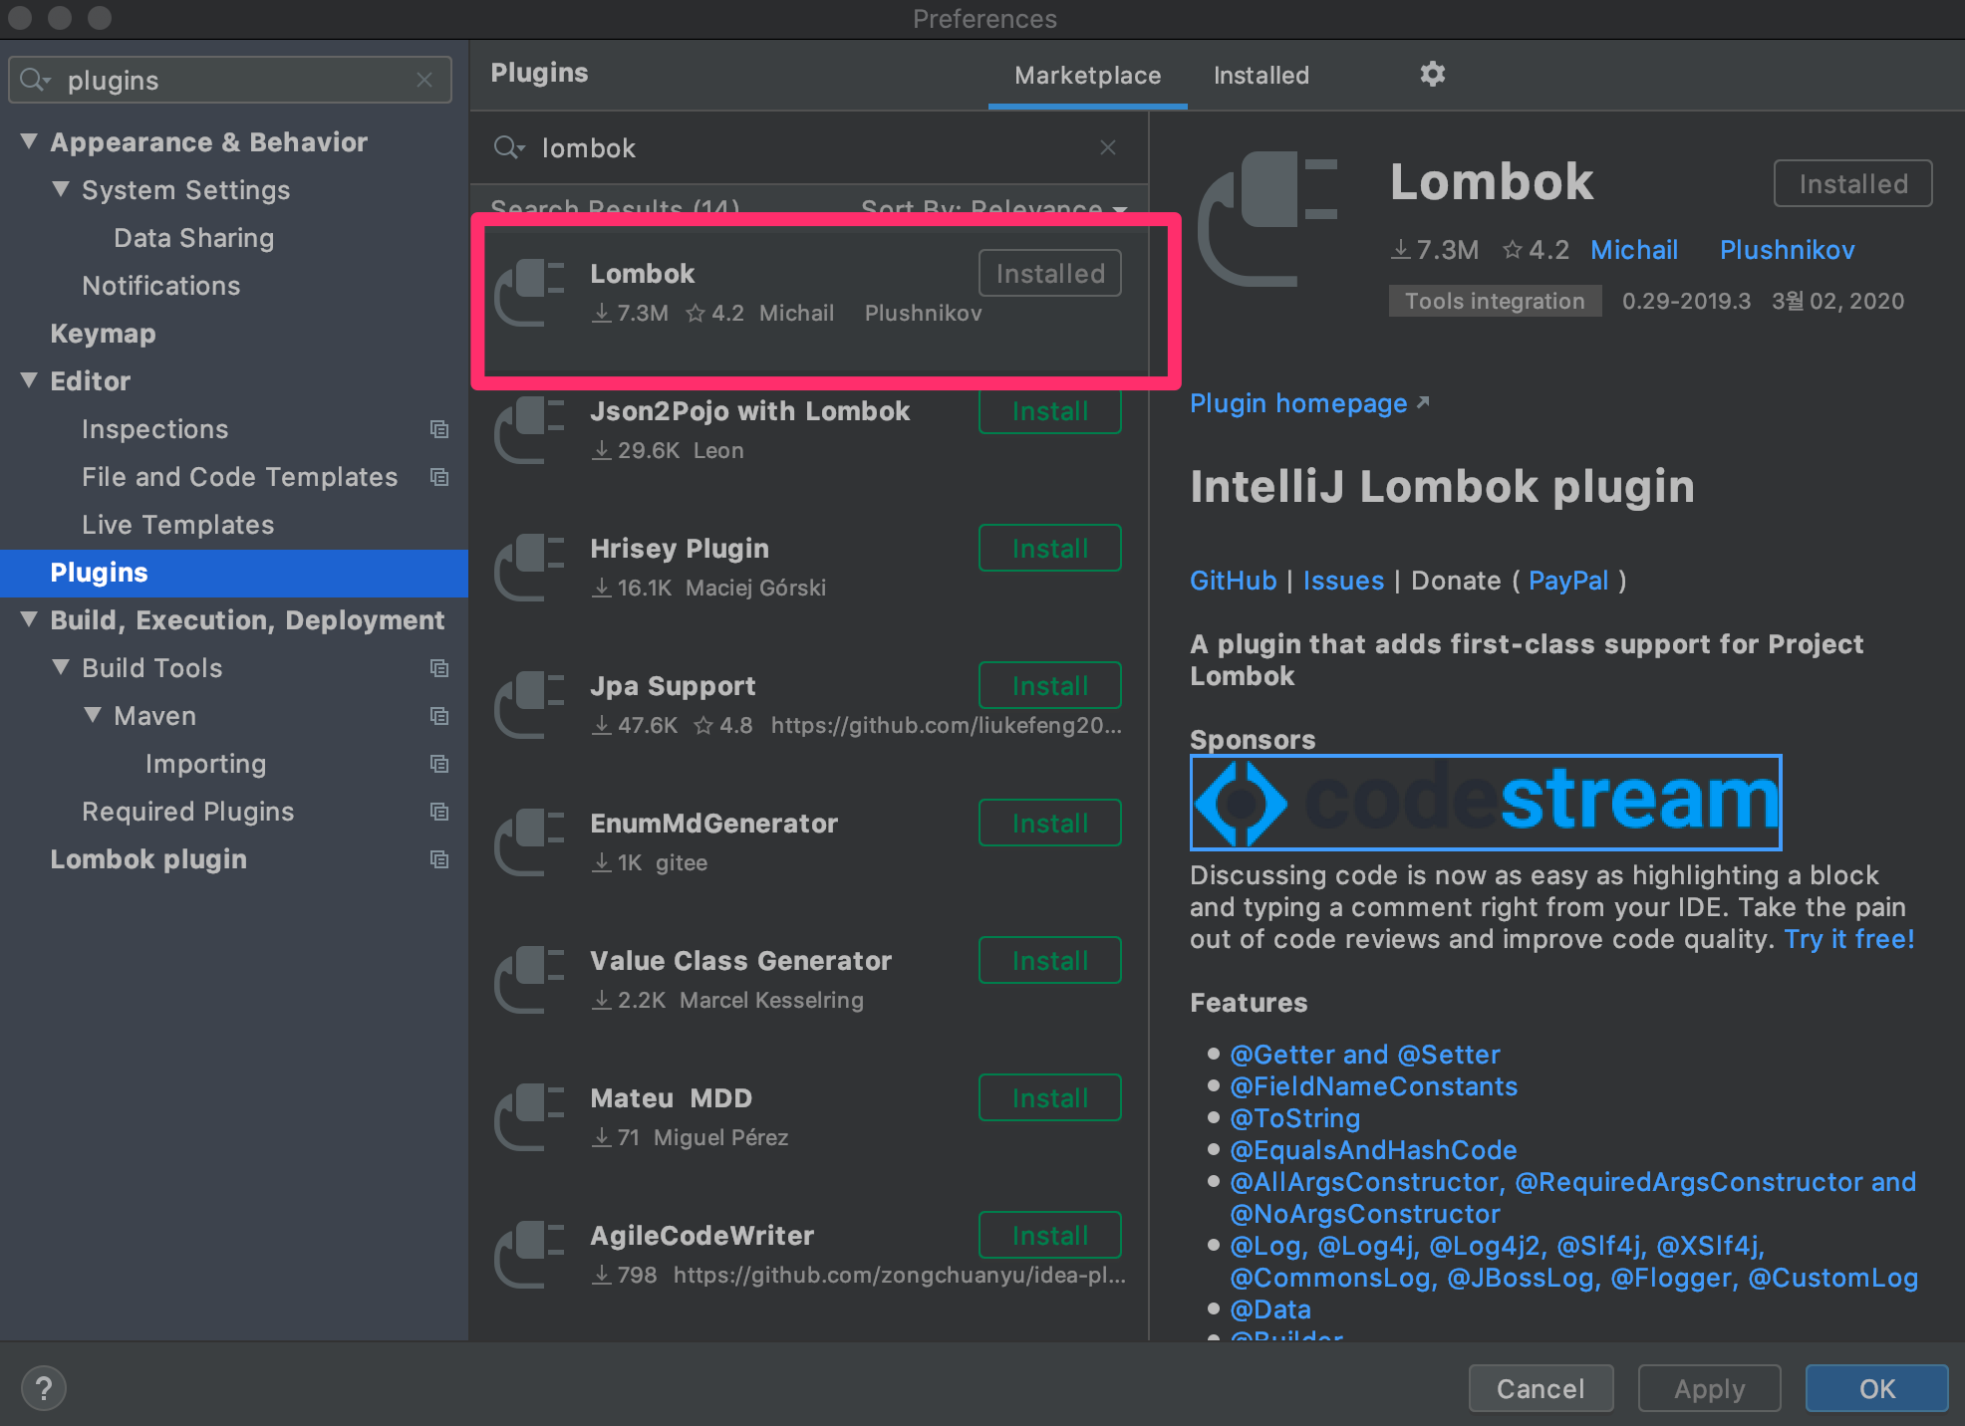Click the help question mark button

[x=44, y=1388]
